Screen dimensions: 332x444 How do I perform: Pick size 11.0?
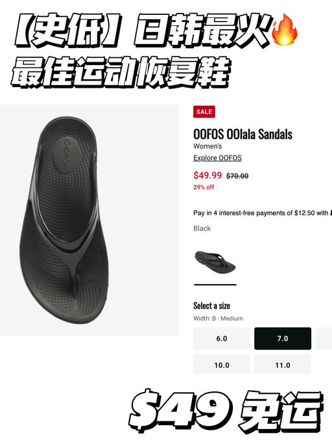coord(283,365)
